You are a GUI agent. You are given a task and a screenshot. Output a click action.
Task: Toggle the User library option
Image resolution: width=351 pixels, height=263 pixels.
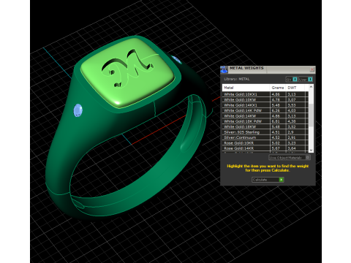(x=306, y=80)
